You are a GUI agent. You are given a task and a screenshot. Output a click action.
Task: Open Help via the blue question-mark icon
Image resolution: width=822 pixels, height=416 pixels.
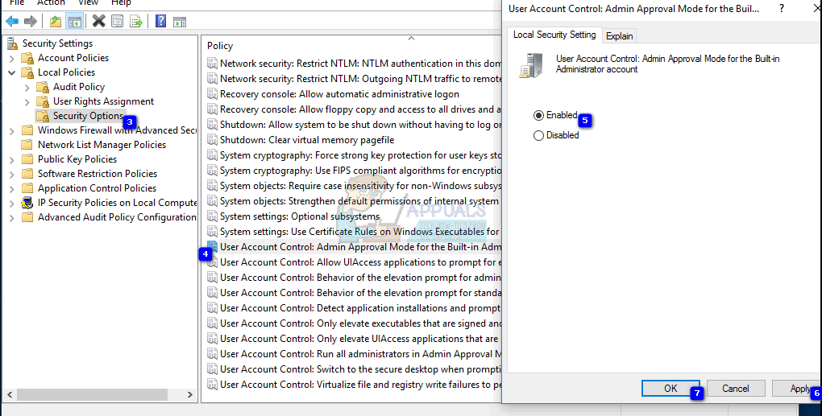tap(161, 21)
